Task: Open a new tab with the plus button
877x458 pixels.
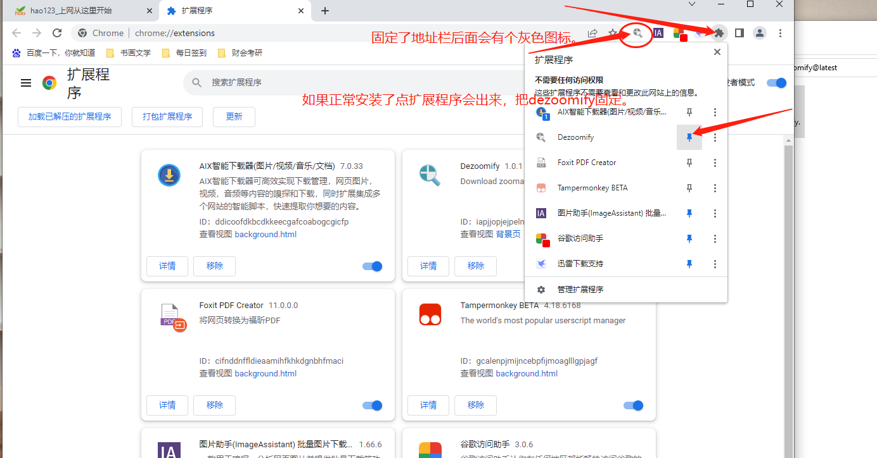Action: coord(325,11)
